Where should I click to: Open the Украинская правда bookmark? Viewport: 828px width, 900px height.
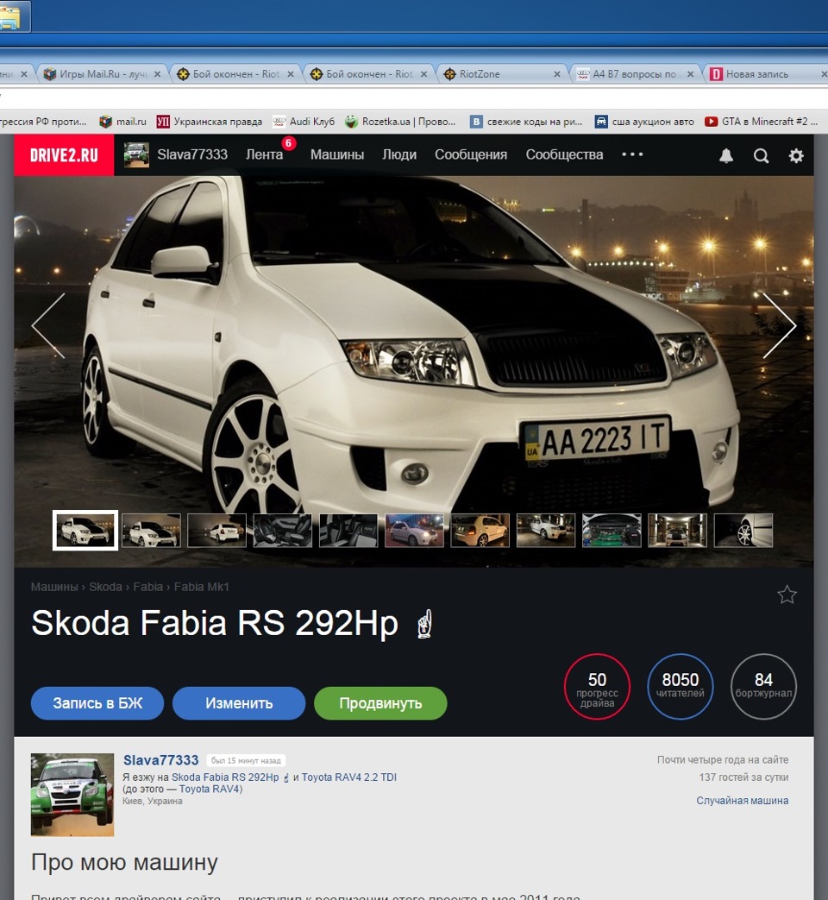coord(210,122)
